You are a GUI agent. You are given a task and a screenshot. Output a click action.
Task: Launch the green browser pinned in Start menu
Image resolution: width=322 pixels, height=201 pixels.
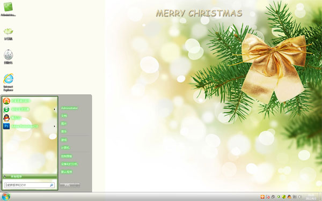6,109
